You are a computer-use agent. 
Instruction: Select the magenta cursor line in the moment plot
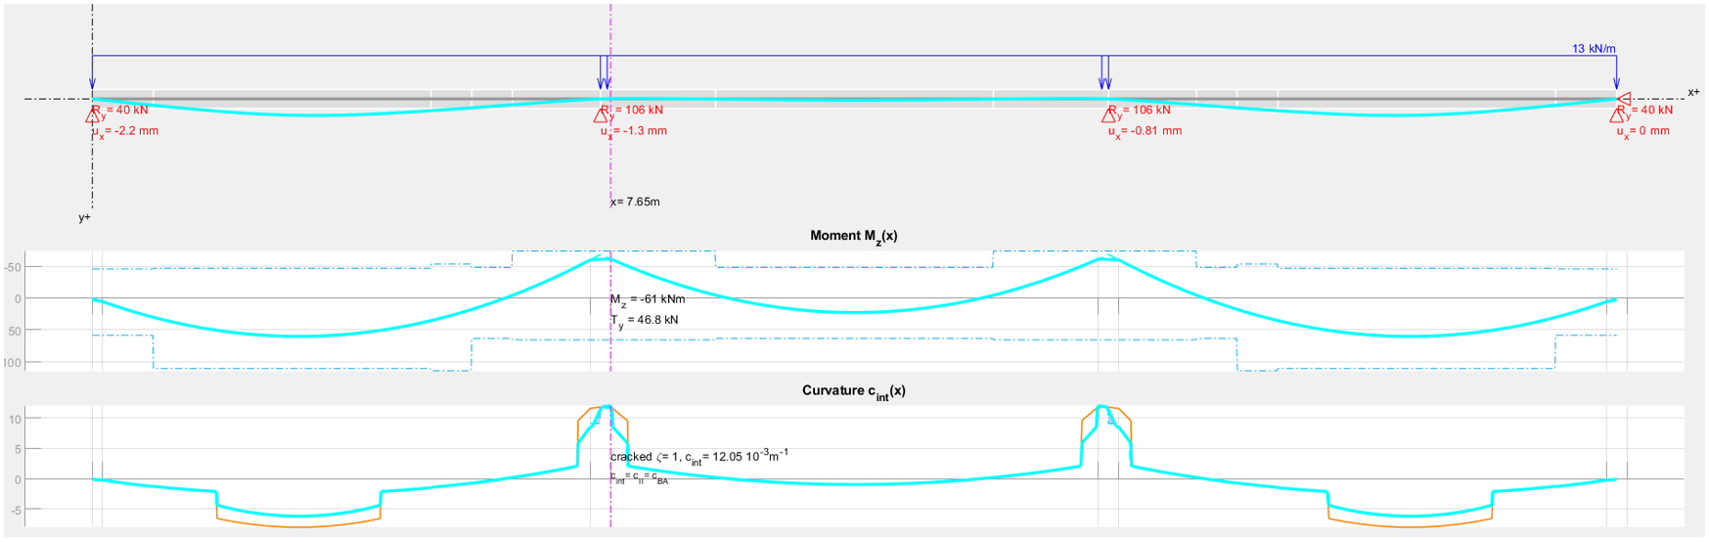click(610, 311)
